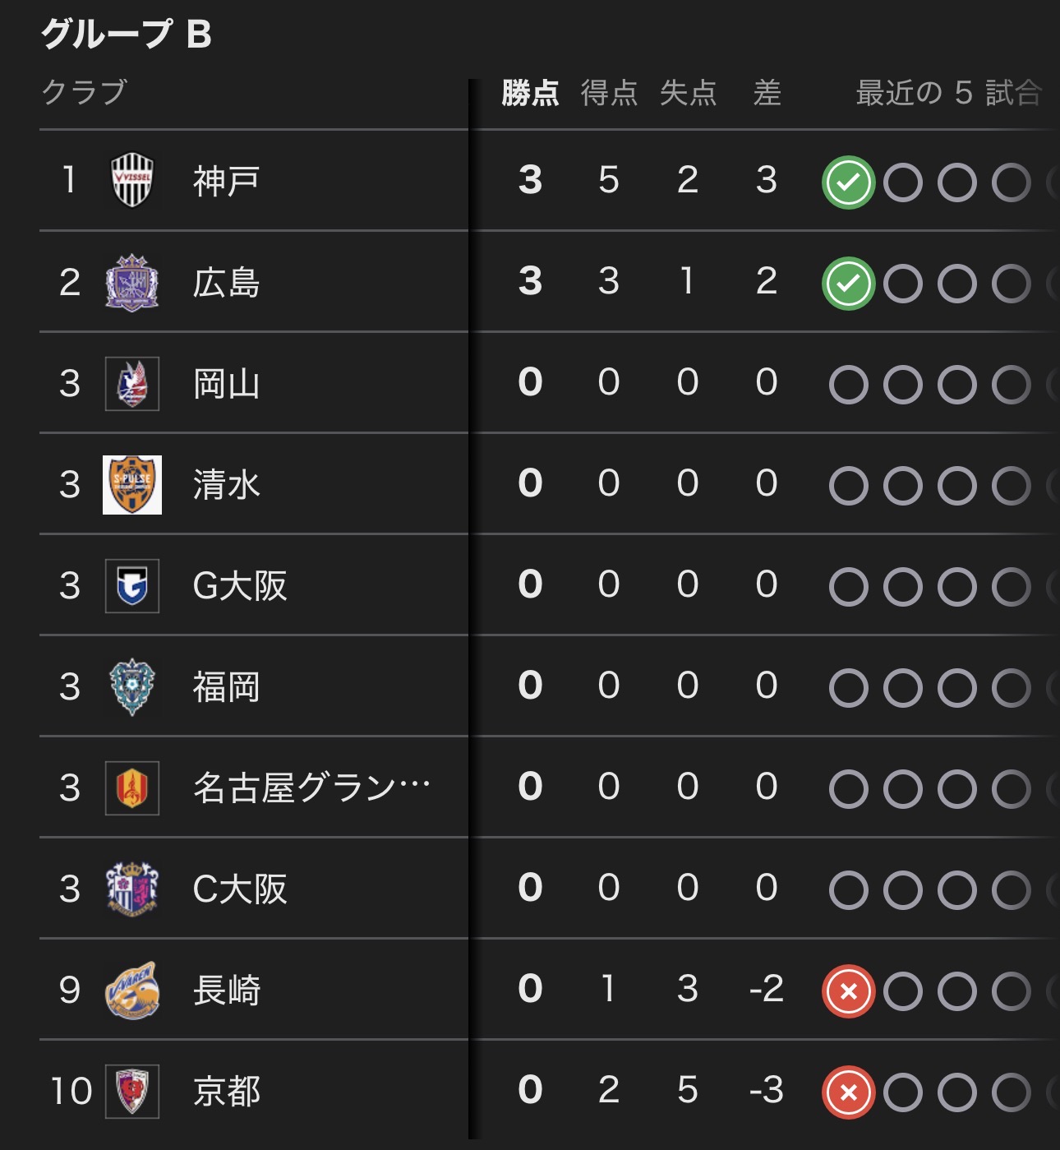This screenshot has height=1150, width=1060.
Task: Click the V-Varen Nagasaki club crest
Action: (x=131, y=991)
